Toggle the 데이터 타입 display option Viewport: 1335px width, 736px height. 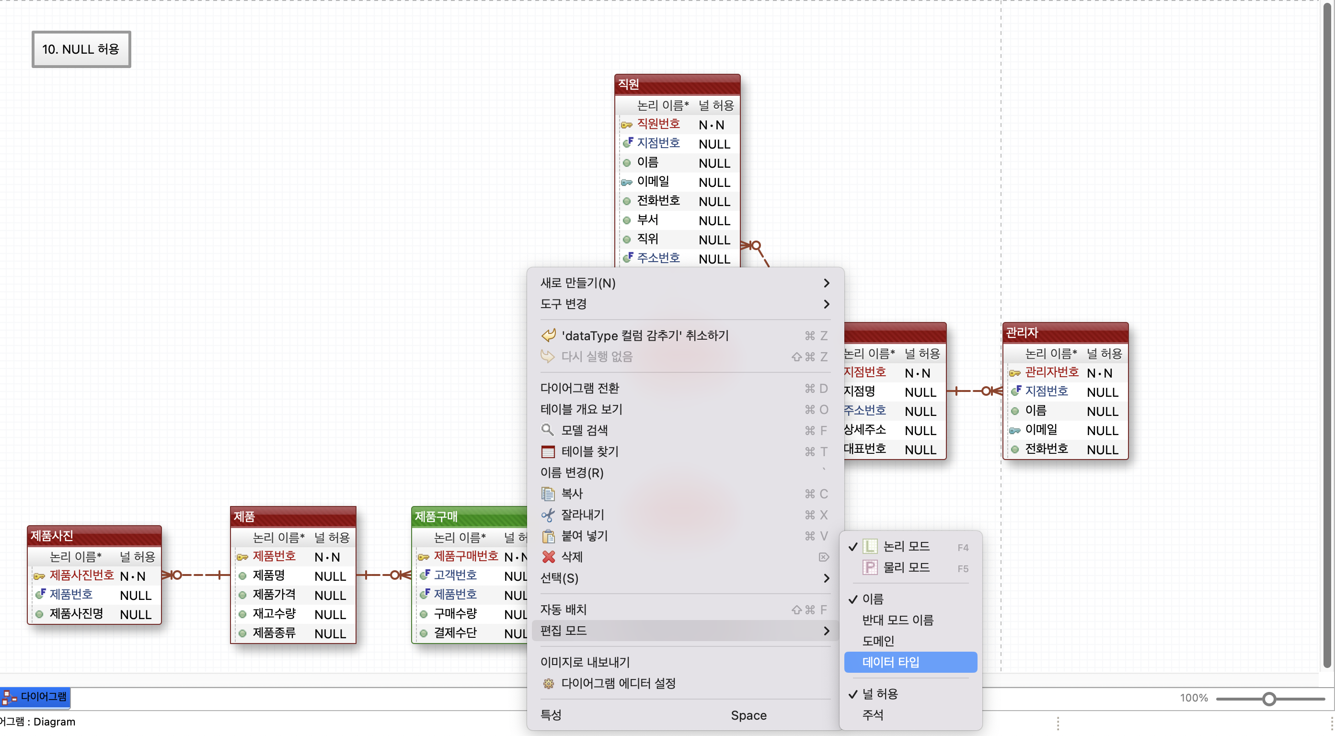[910, 662]
